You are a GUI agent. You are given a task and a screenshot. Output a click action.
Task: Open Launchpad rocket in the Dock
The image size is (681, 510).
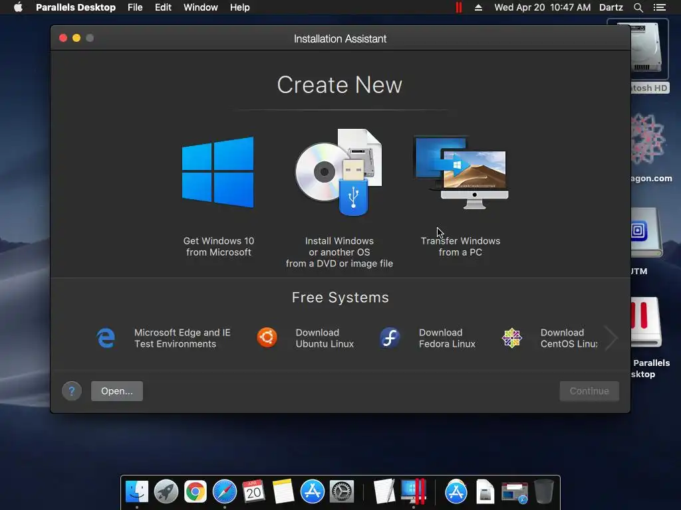pos(166,492)
